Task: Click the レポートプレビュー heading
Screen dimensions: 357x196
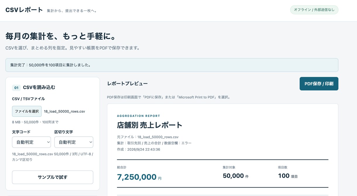Action: pyautogui.click(x=127, y=84)
